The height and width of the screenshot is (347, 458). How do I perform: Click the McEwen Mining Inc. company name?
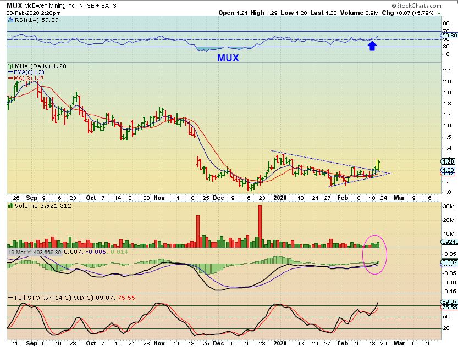click(x=50, y=5)
